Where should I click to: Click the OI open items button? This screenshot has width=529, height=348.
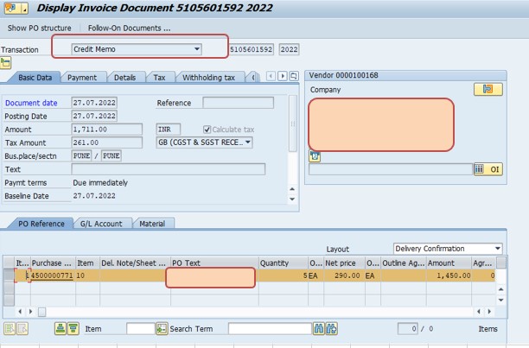[488, 169]
